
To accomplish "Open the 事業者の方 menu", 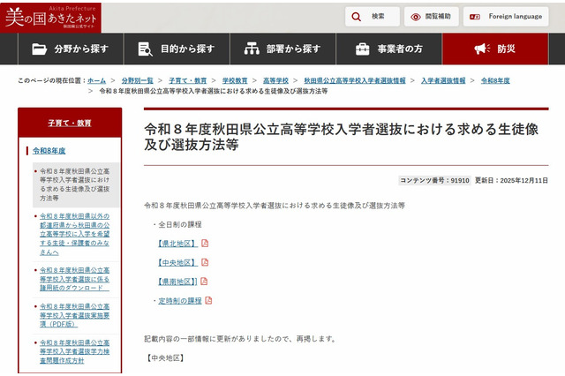I will pos(389,49).
